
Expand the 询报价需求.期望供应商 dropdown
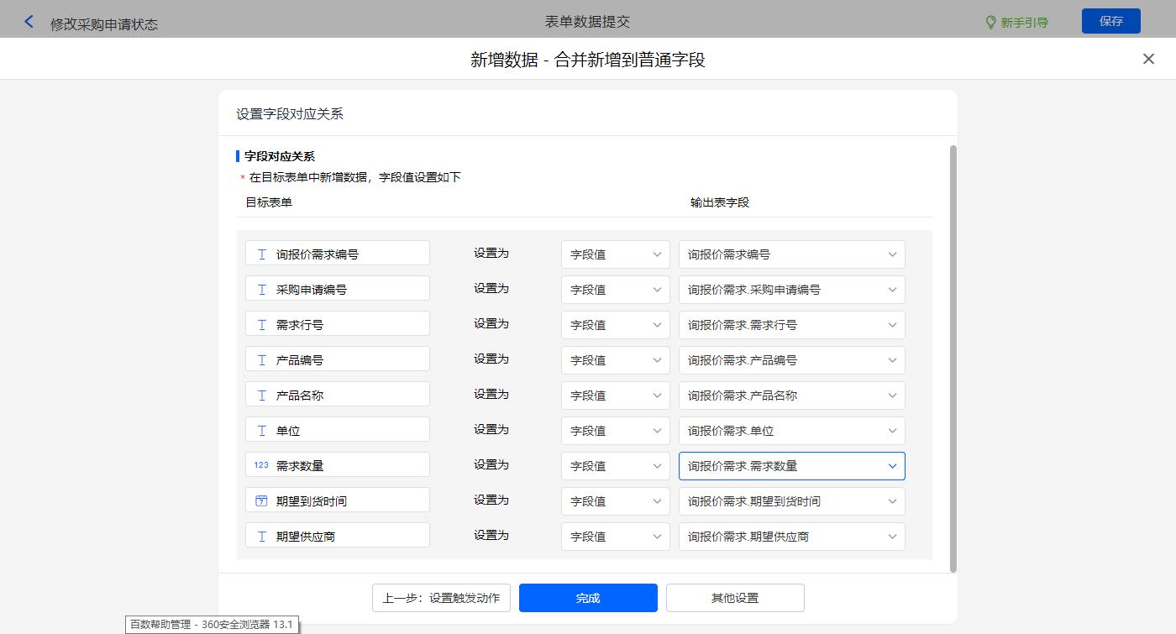(791, 536)
